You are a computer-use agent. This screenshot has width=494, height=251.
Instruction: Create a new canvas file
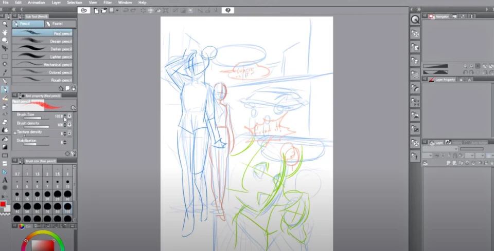pyautogui.click(x=96, y=10)
